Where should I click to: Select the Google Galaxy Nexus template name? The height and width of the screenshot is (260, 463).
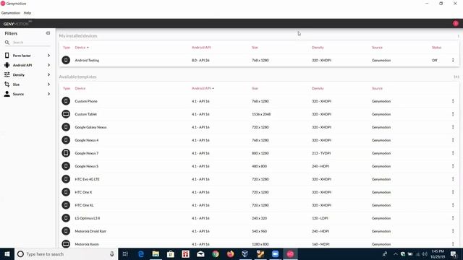pyautogui.click(x=90, y=127)
